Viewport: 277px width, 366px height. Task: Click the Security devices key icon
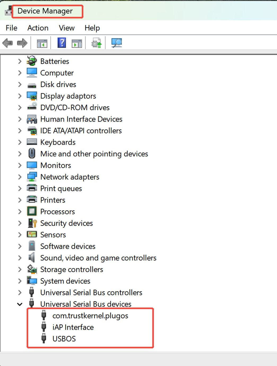point(32,223)
